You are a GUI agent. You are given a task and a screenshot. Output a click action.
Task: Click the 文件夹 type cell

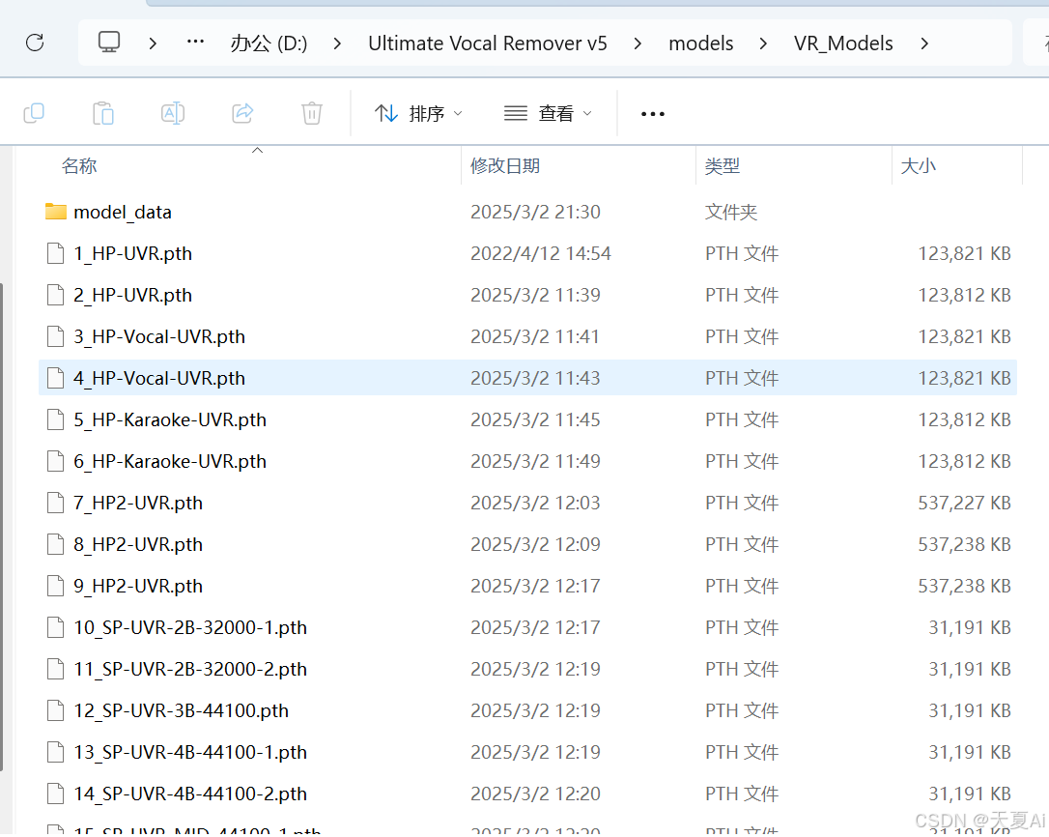click(x=730, y=213)
